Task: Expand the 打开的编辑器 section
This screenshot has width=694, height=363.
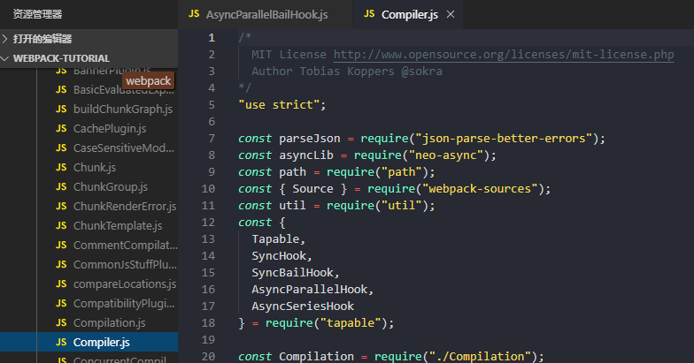Action: pyautogui.click(x=89, y=39)
